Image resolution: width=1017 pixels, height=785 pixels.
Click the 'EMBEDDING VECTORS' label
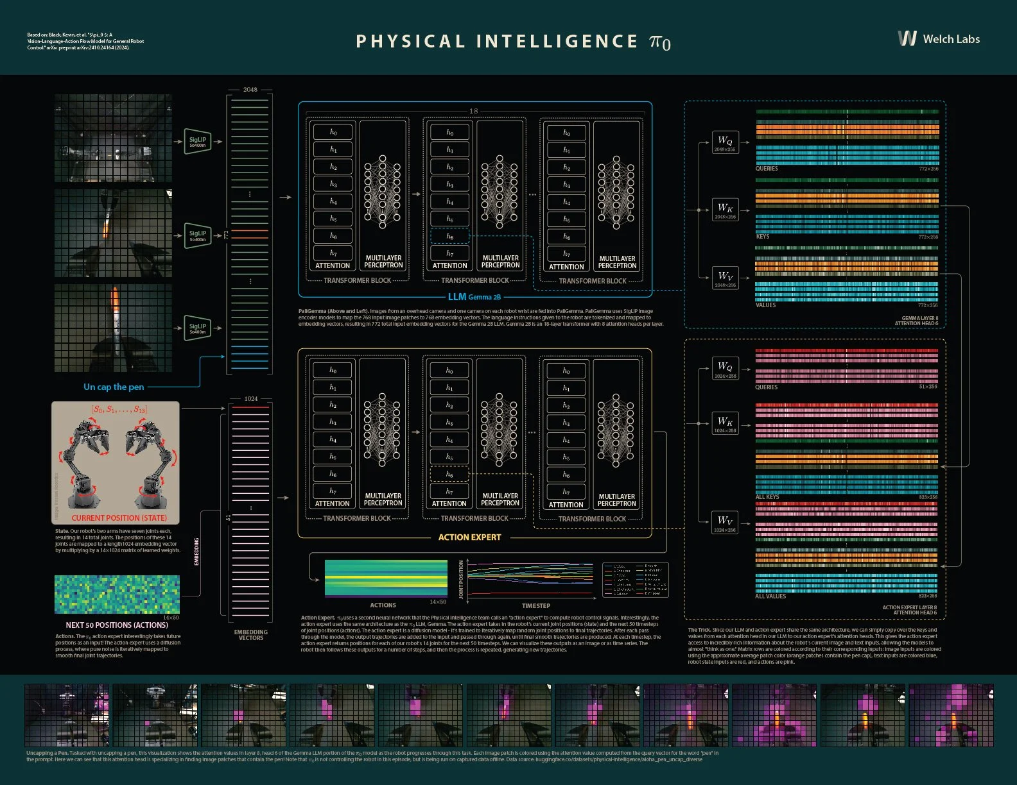click(251, 635)
